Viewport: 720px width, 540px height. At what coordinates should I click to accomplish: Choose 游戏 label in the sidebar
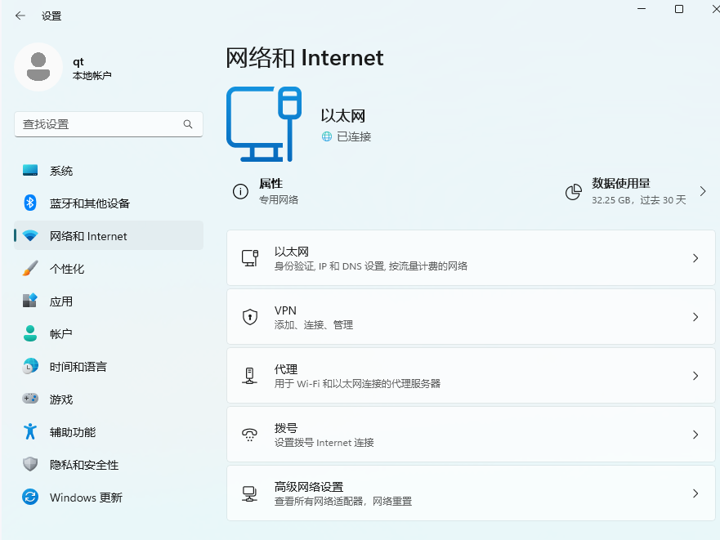coord(61,399)
